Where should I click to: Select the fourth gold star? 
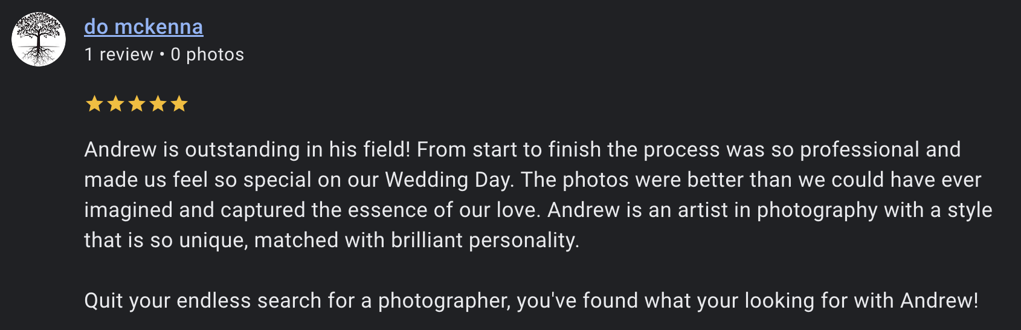pyautogui.click(x=158, y=104)
